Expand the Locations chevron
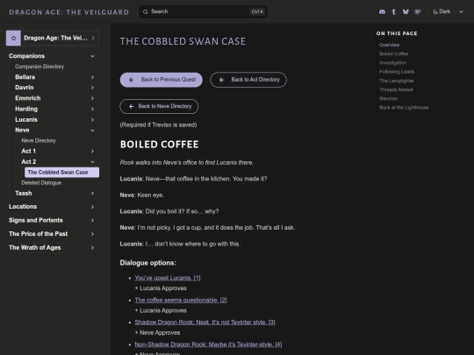 [92, 207]
